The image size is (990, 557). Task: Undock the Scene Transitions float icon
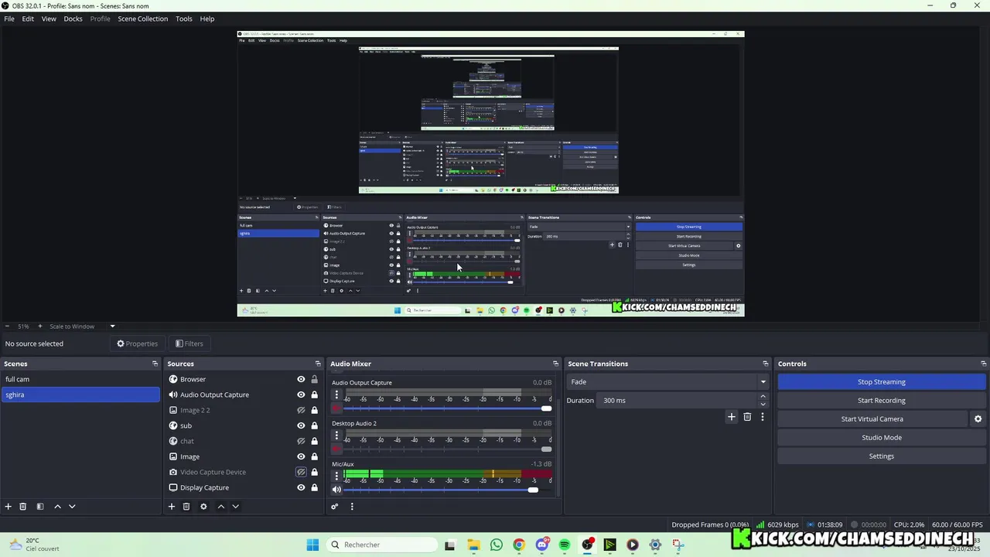point(766,364)
